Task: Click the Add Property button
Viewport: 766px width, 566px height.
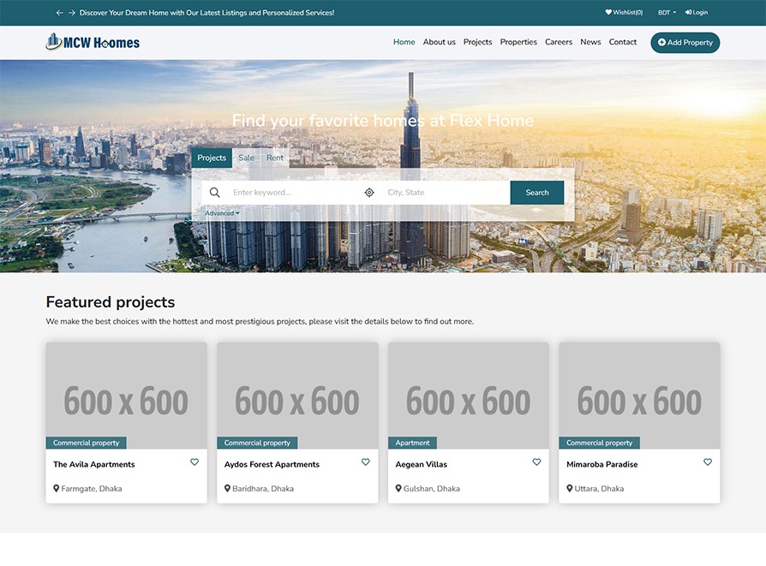Action: pyautogui.click(x=685, y=43)
